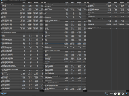Click the icon beside Drive Temperature row
The image size is (129, 96).
44,77
